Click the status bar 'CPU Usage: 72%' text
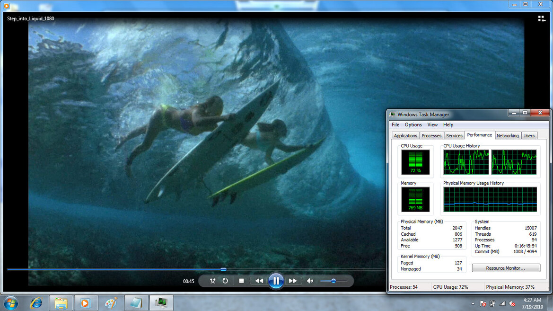 pos(450,287)
